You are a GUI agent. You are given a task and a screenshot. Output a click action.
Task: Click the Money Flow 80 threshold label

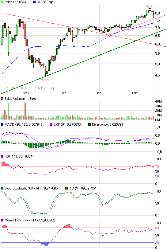click(157, 228)
